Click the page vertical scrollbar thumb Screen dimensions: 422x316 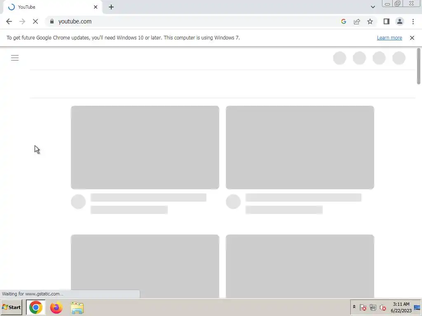pos(419,66)
